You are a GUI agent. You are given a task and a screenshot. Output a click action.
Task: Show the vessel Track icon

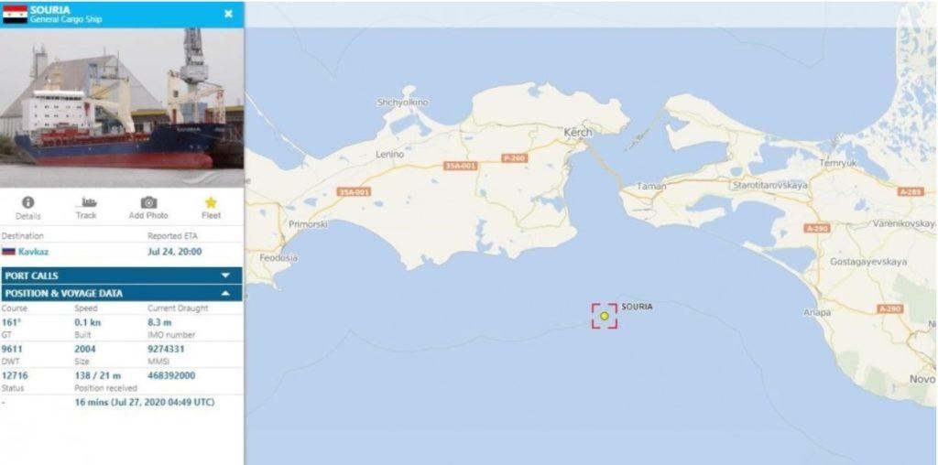tap(87, 202)
